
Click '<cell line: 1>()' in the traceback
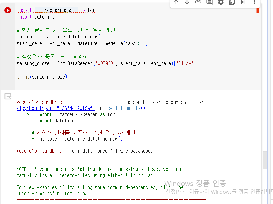click(x=125, y=108)
